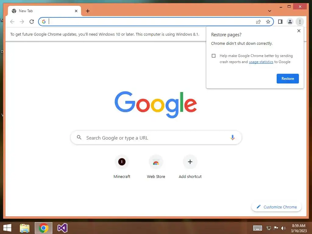Open the clock and date in tray
This screenshot has height=234, width=312.
point(299,228)
